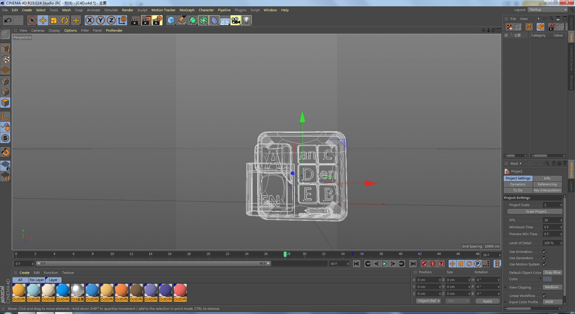Click the Floor environment object icon
The width and height of the screenshot is (575, 314).
click(x=225, y=20)
